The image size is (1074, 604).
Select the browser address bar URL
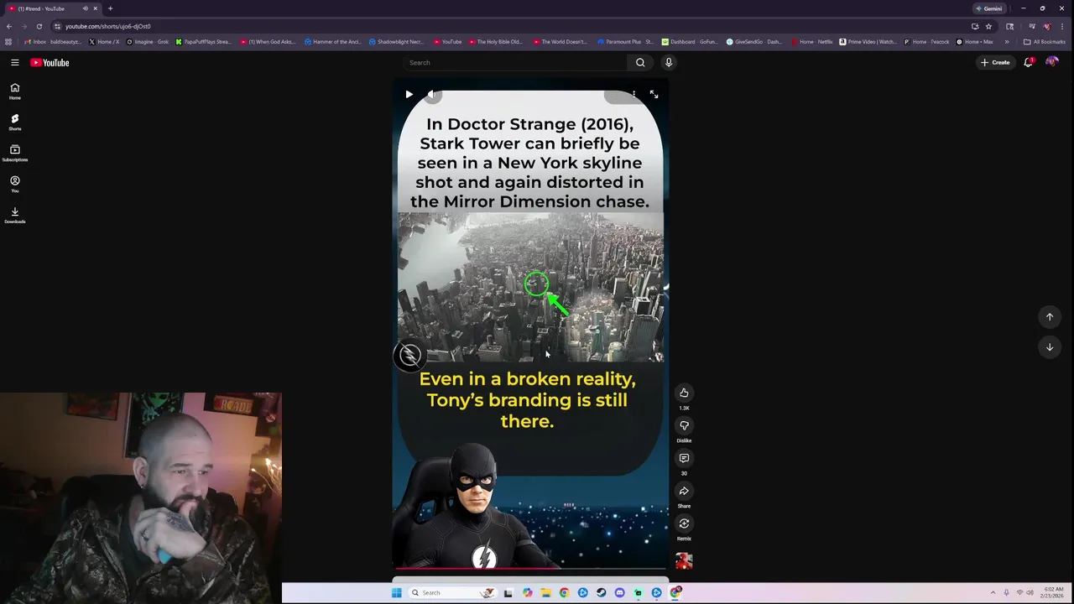point(108,26)
